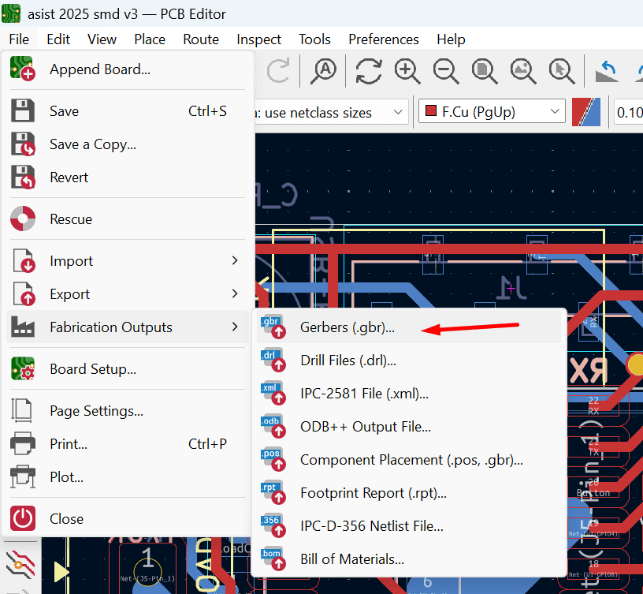This screenshot has width=643, height=594.
Task: Refresh the PCB view
Action: (x=369, y=71)
